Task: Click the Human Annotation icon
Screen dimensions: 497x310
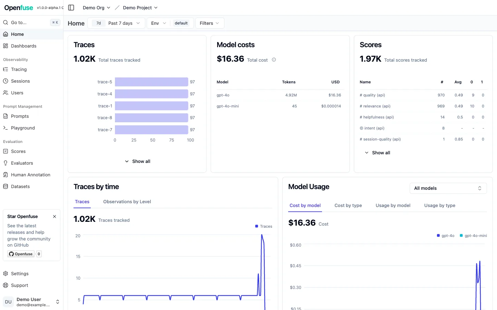Action: tap(6, 175)
